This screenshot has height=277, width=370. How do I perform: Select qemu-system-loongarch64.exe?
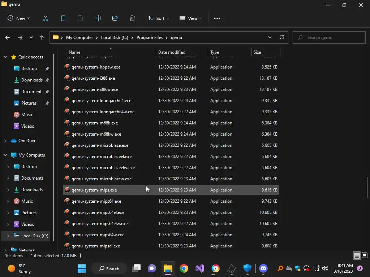coord(171,100)
